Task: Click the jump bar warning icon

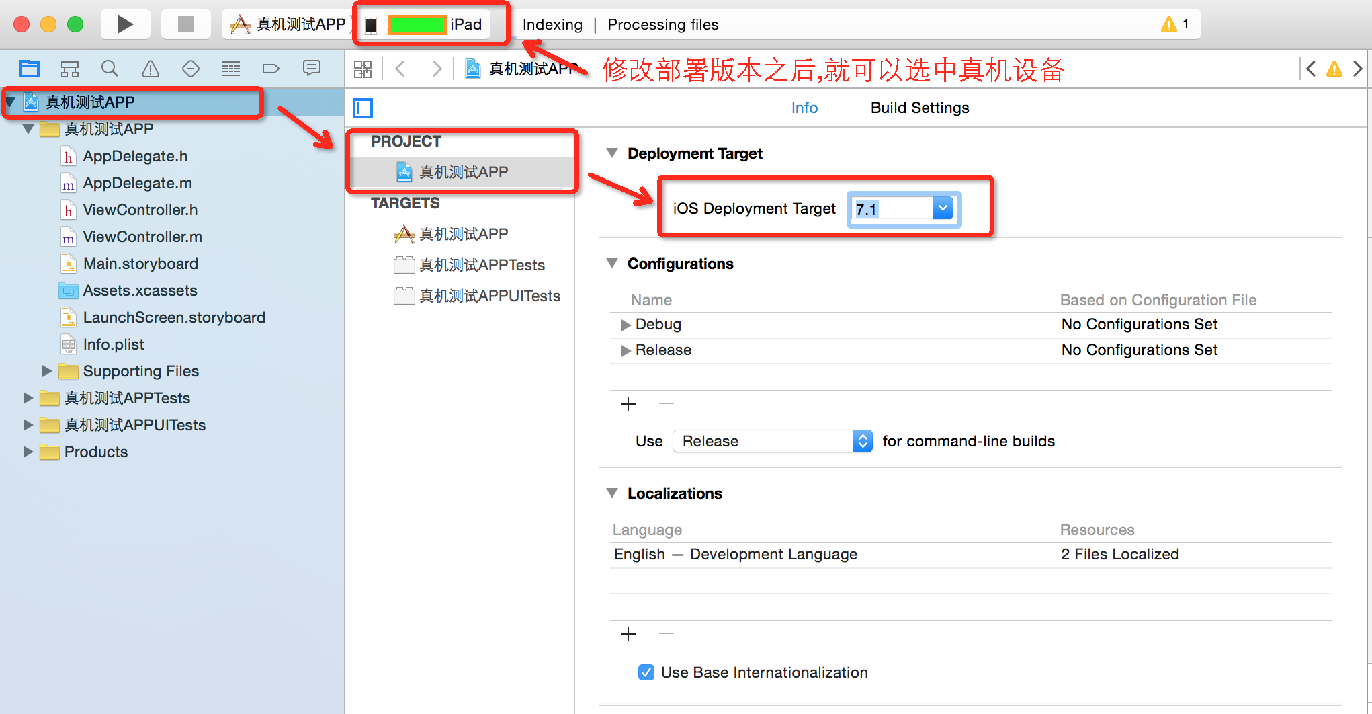Action: tap(1334, 69)
